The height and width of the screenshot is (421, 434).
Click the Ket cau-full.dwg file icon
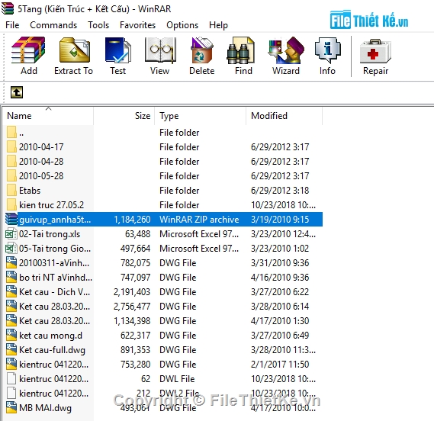11,350
